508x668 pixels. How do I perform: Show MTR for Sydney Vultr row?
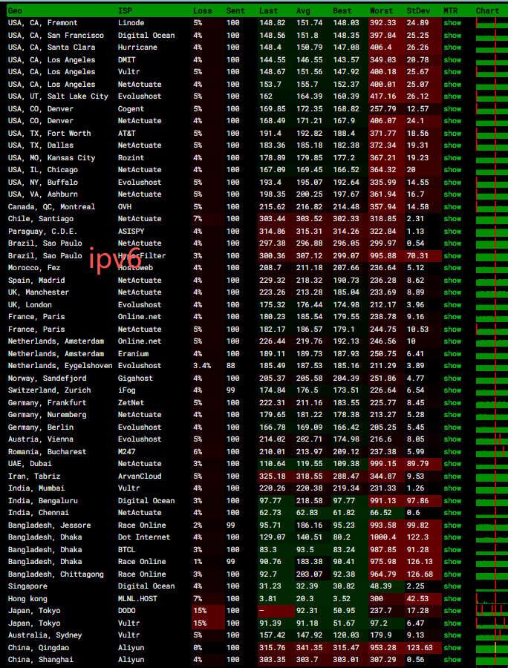[452, 635]
